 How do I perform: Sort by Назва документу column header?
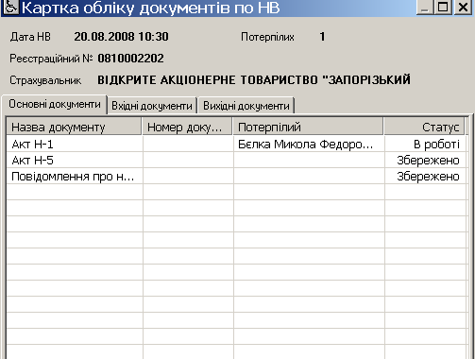tap(74, 127)
